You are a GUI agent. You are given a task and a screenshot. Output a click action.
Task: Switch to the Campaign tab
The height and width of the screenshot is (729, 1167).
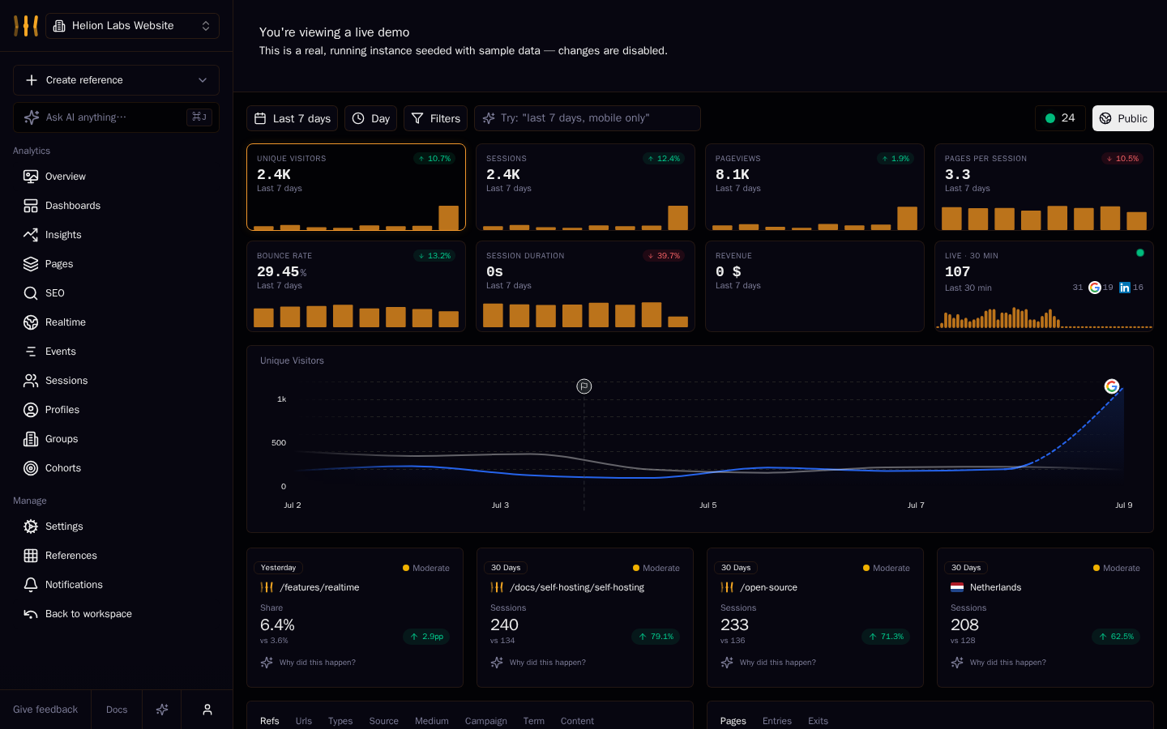[x=486, y=721]
